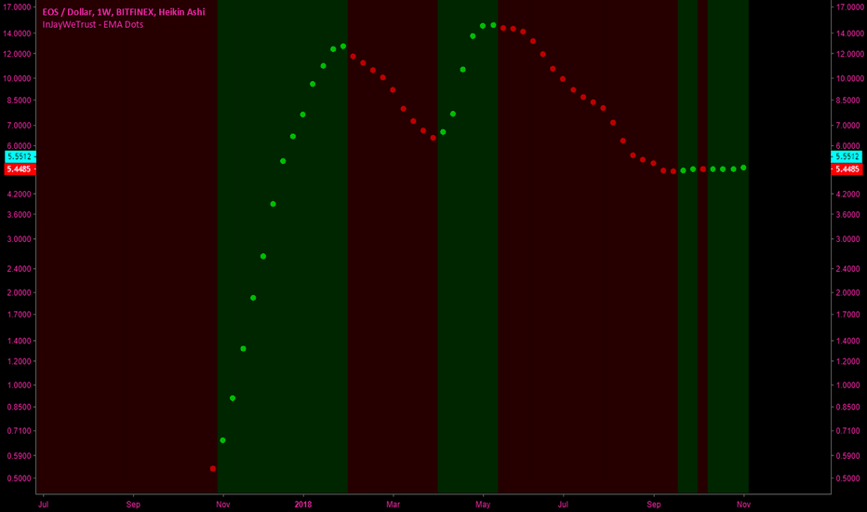Click the red 5.4485 price tag on left axis
This screenshot has width=867, height=512.
20,168
